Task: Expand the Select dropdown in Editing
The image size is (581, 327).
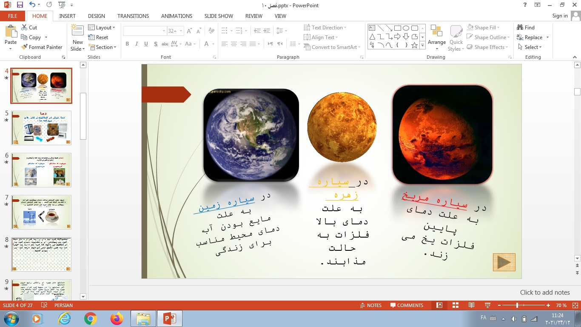Action: (x=533, y=47)
